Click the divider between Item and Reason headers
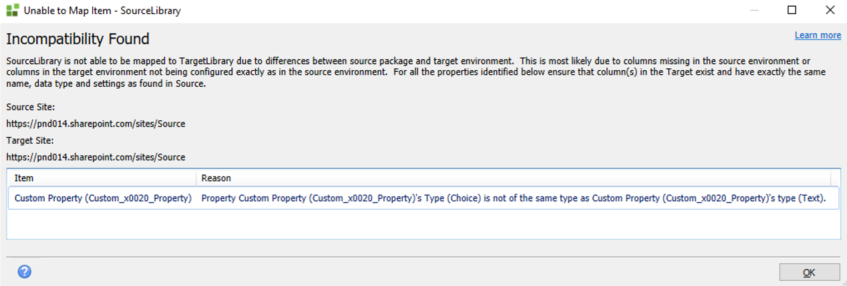 196,178
